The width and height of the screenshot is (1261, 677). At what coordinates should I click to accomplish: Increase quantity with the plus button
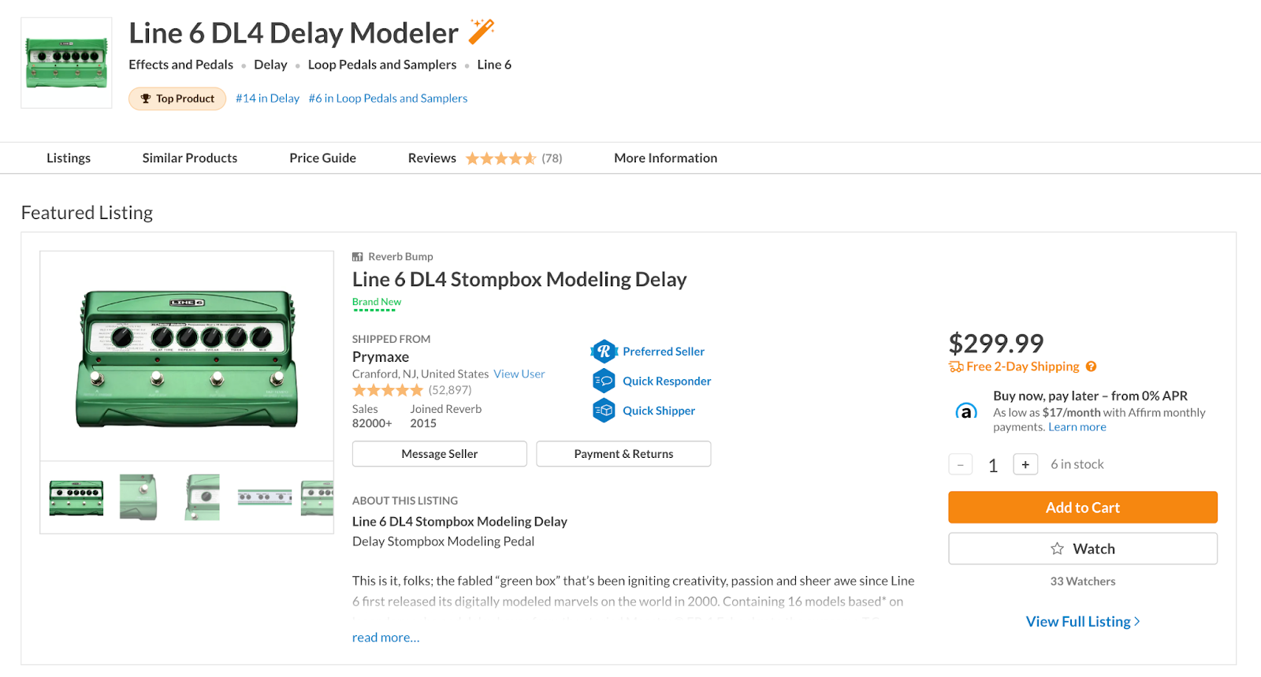click(x=1025, y=465)
